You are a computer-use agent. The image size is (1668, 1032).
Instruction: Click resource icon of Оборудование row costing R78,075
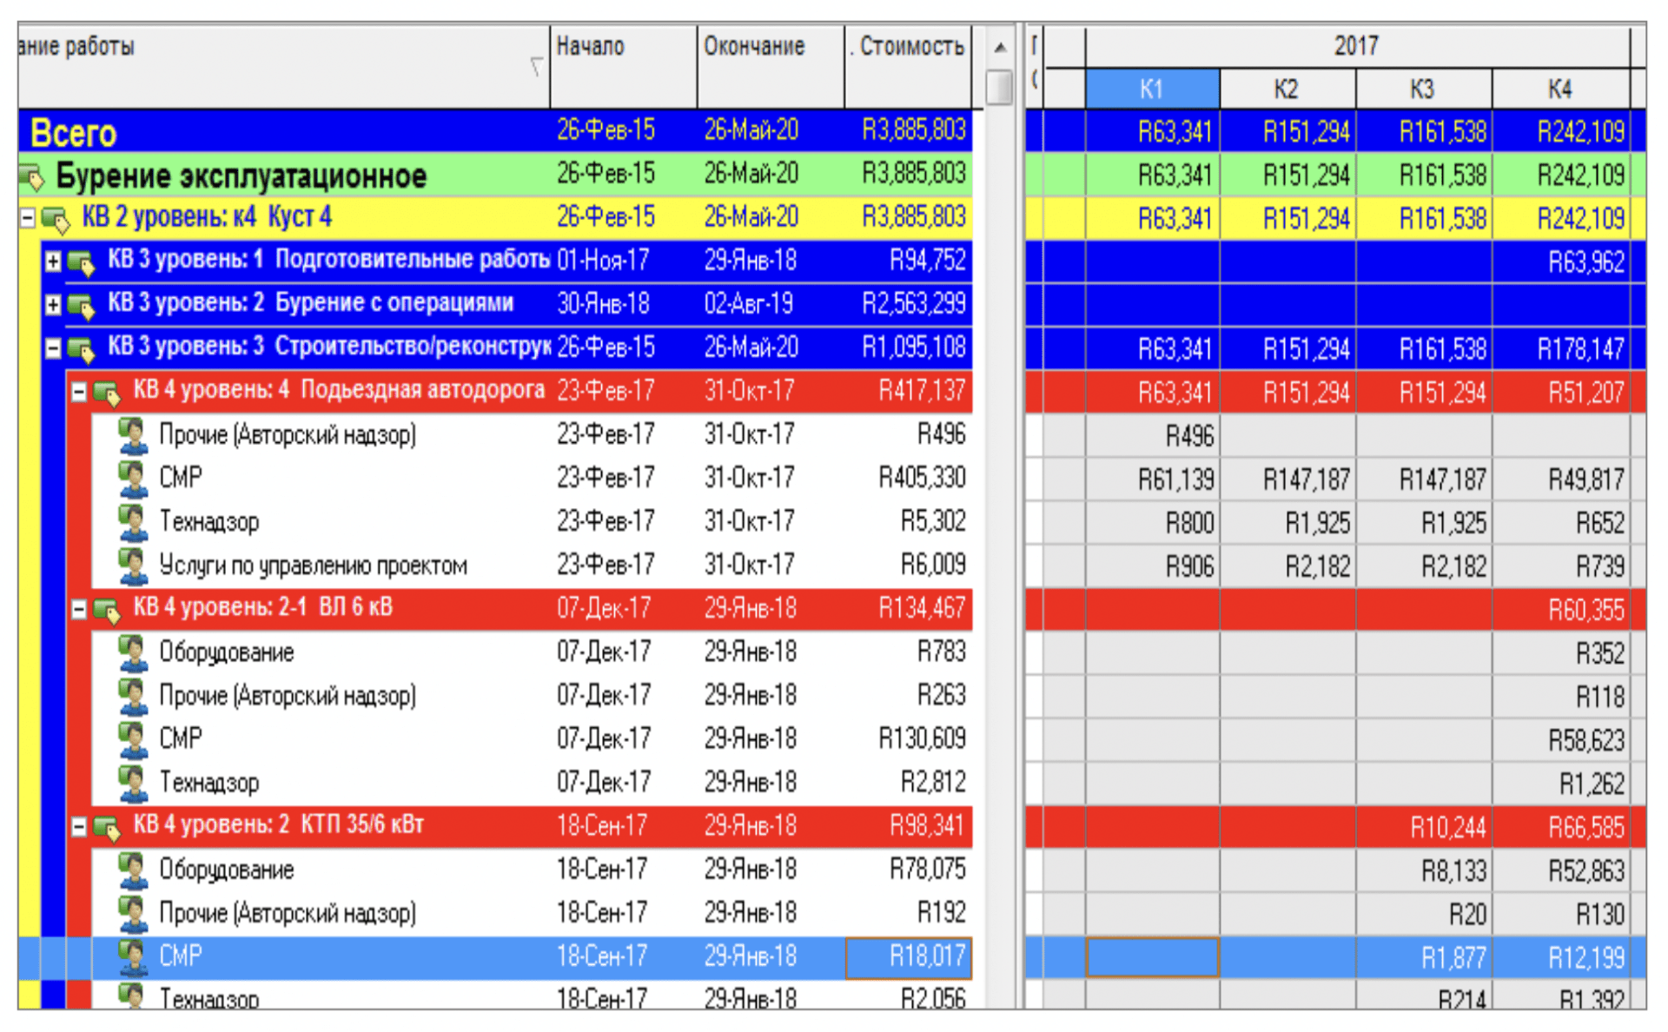coord(133,870)
